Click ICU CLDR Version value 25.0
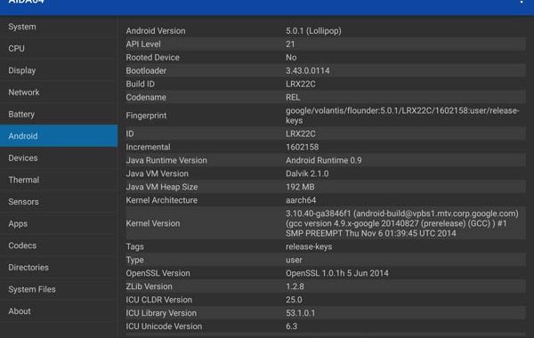This screenshot has width=534, height=338. [294, 300]
